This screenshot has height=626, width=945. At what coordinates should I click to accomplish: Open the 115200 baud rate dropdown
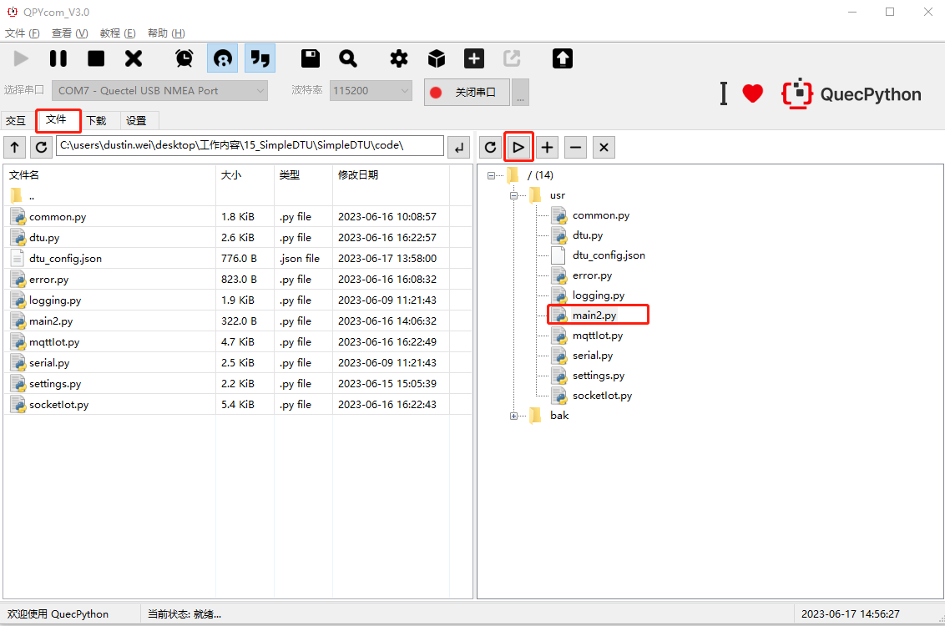371,91
